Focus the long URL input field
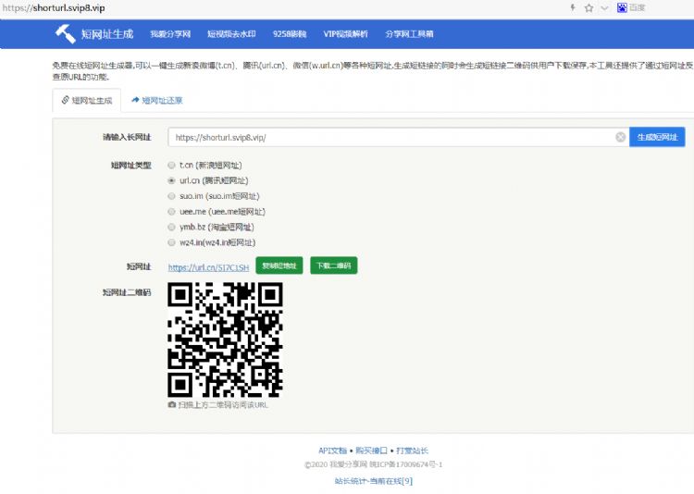Screen dimensions: 694x494 [x=398, y=137]
